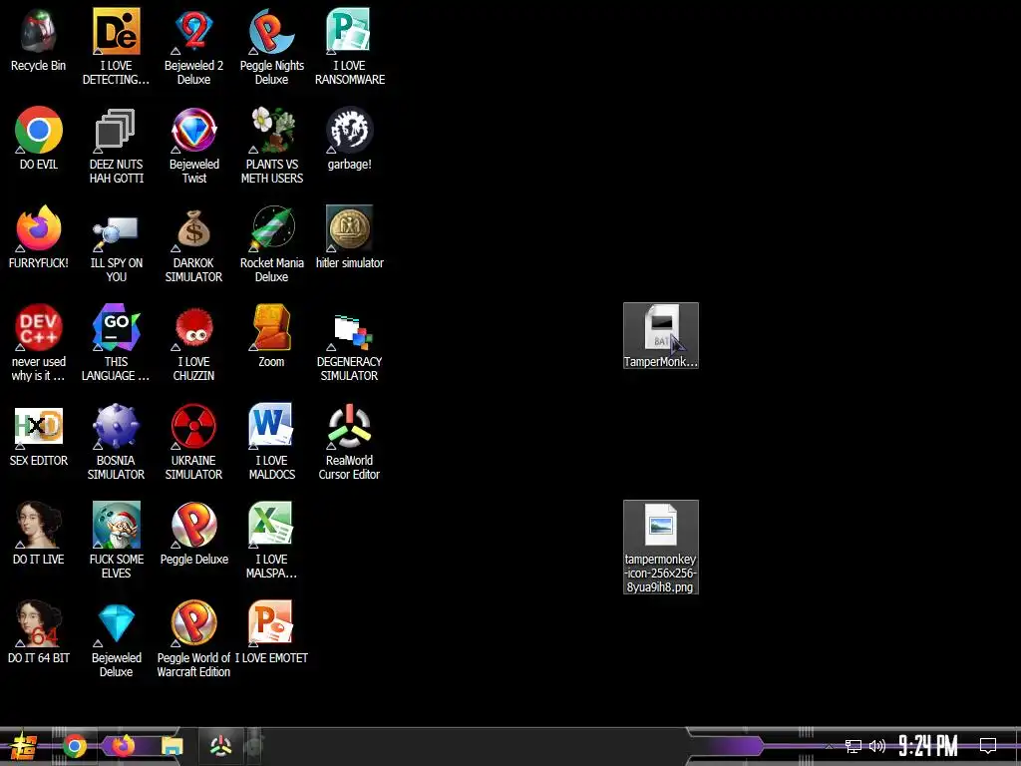Screen dimensions: 1021x766
Task: Open the Firefox desktop shortcut
Action: point(39,237)
